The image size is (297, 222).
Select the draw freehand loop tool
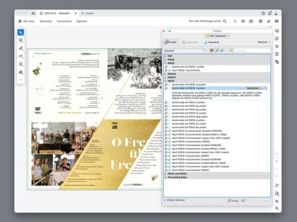(20, 56)
